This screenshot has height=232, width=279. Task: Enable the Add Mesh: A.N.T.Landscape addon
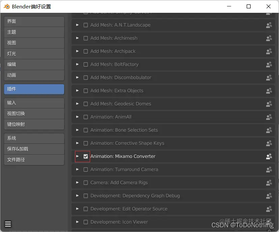pyautogui.click(x=86, y=25)
